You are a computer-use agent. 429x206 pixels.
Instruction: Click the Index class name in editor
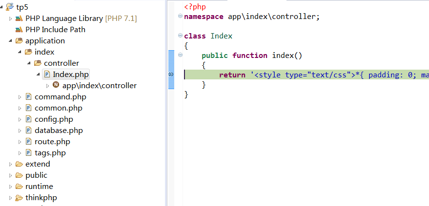pos(222,36)
